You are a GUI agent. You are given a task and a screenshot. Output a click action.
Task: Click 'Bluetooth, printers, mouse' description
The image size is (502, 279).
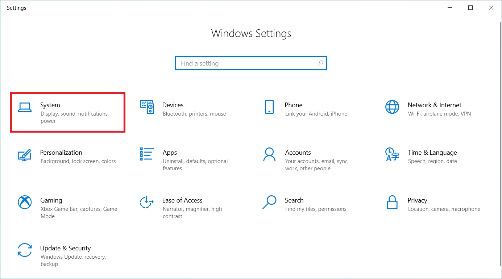[x=194, y=114]
